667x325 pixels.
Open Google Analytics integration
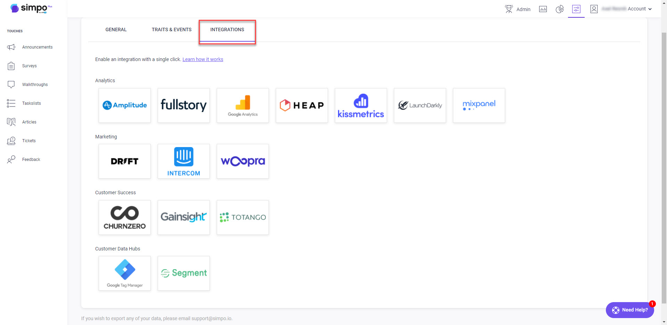(243, 105)
